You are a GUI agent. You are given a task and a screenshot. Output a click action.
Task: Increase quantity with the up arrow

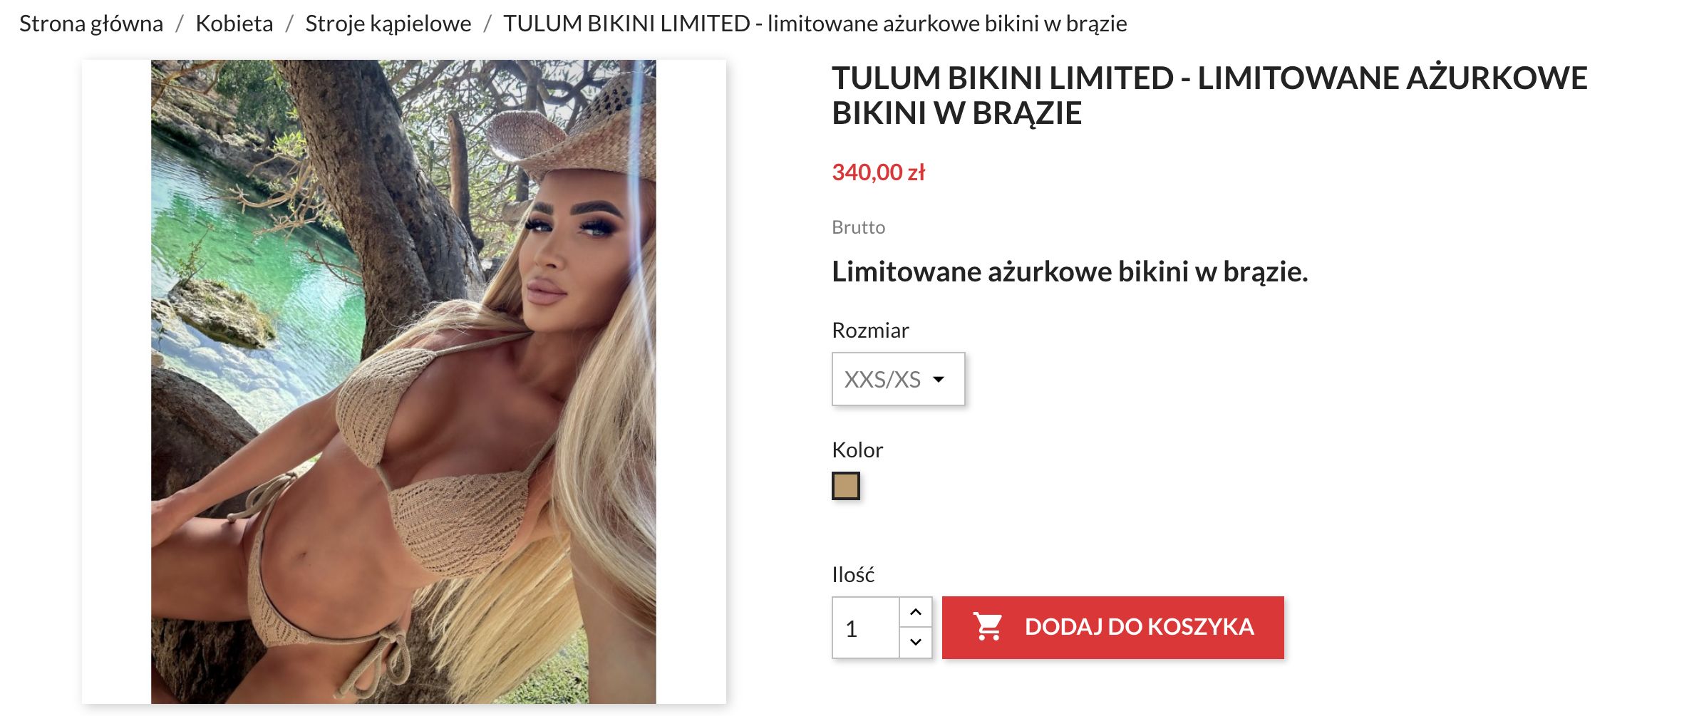[916, 612]
